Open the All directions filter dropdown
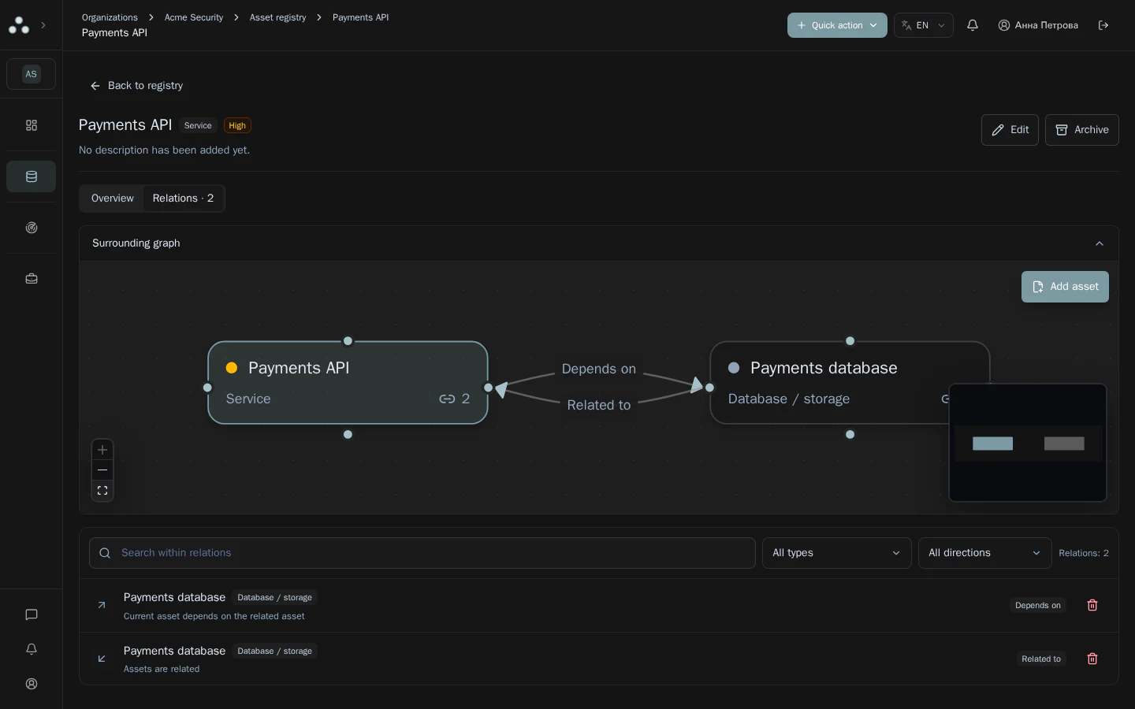This screenshot has width=1135, height=709. (x=984, y=553)
